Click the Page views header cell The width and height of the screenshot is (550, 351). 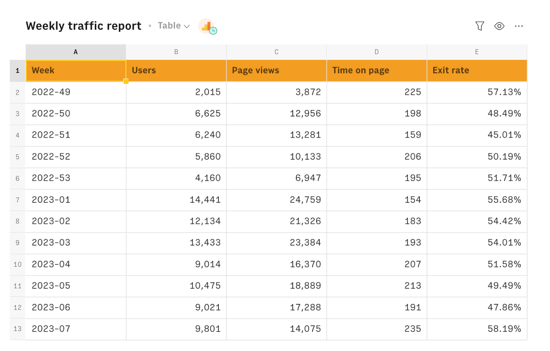coord(276,70)
